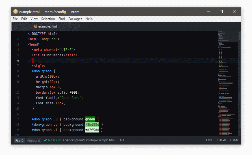Image resolution: width=252 pixels, height=155 pixels.
Task: Click the green color highlight on line 17
Action: (90, 119)
